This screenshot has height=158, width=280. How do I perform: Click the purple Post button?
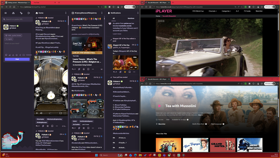pos(17,59)
